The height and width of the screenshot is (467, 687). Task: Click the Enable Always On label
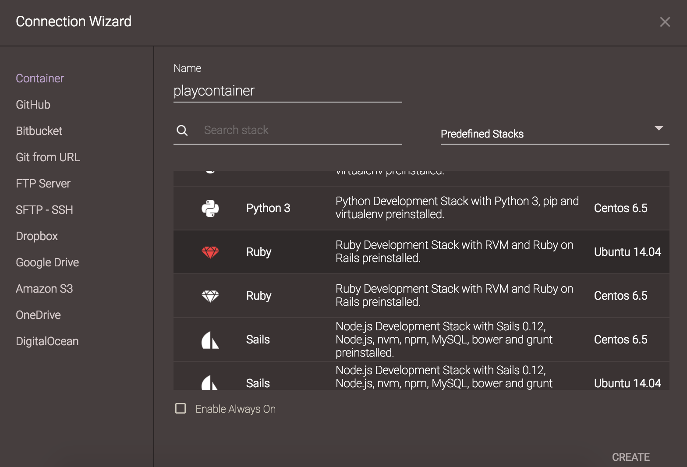(x=235, y=409)
